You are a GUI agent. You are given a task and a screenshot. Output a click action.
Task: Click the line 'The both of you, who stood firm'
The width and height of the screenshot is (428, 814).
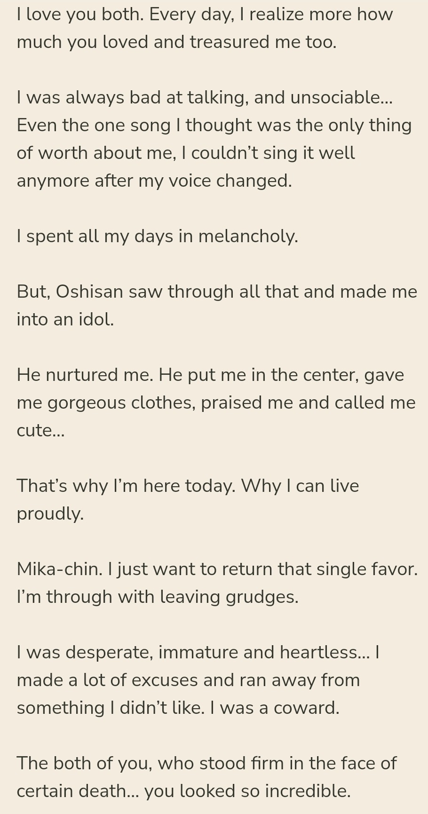click(206, 764)
